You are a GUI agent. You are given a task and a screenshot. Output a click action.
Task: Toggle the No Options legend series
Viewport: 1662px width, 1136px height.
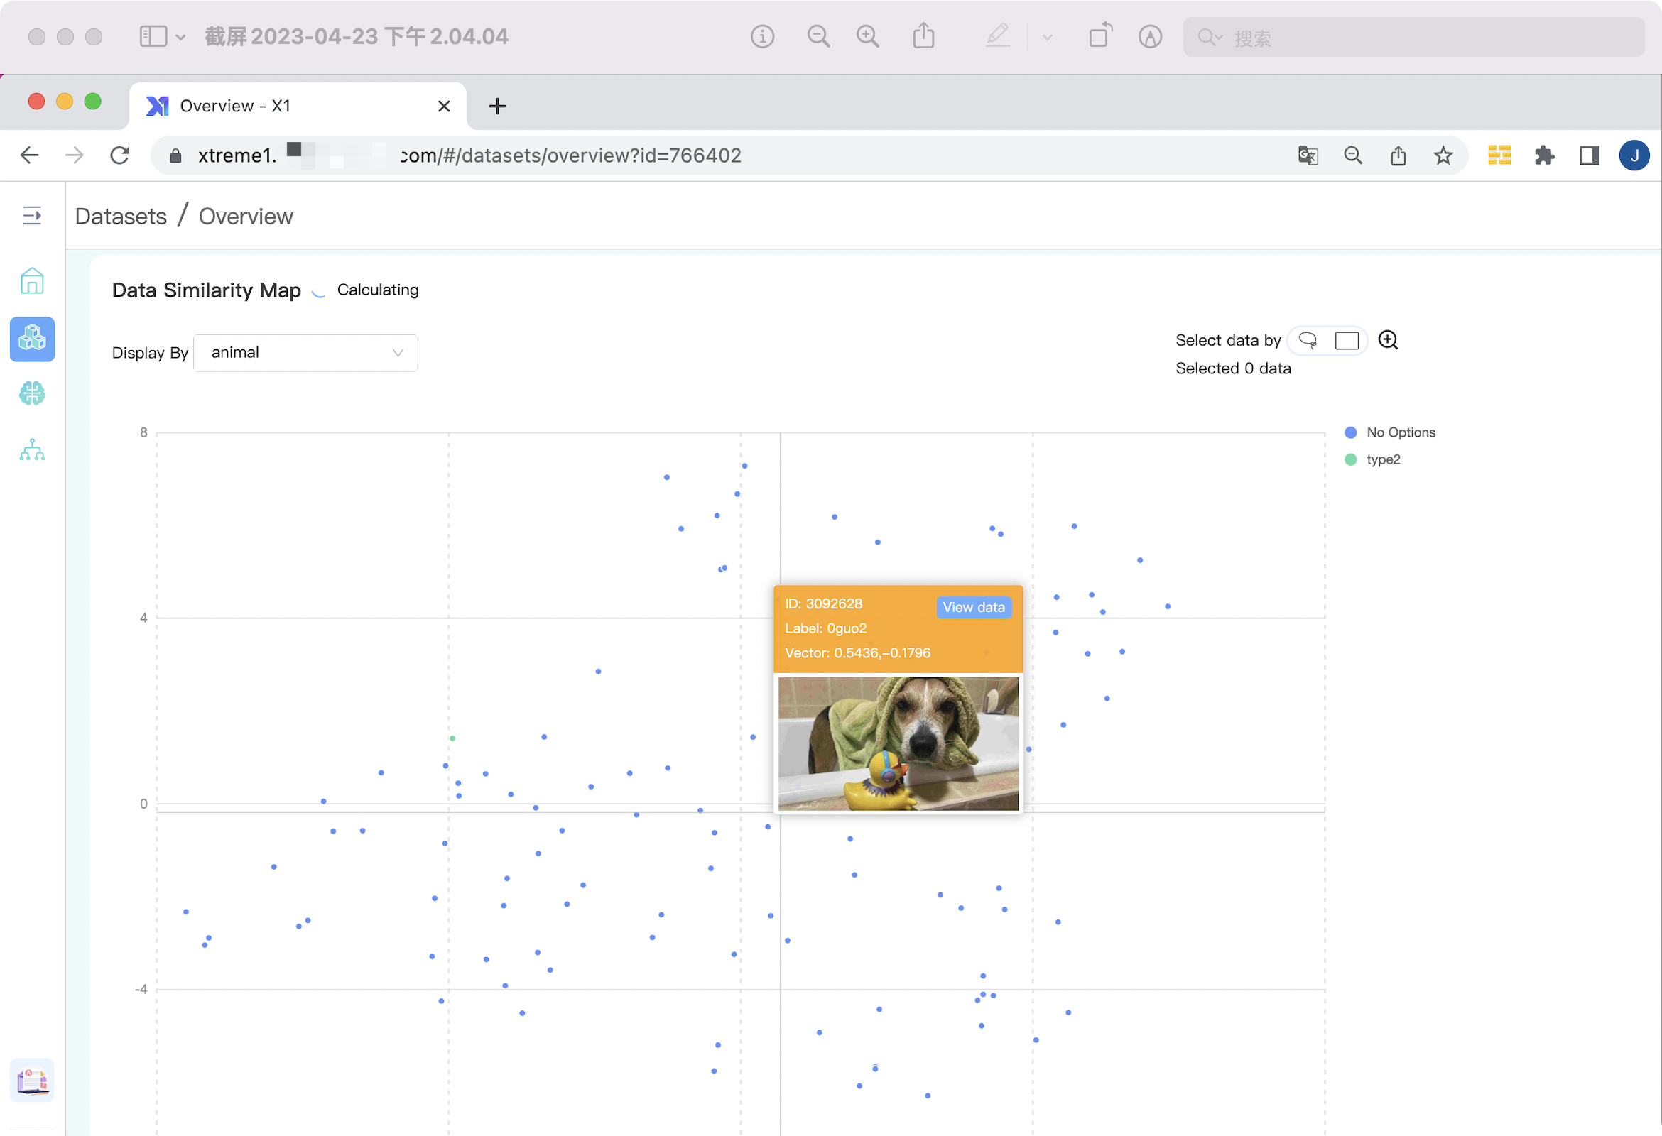tap(1389, 432)
